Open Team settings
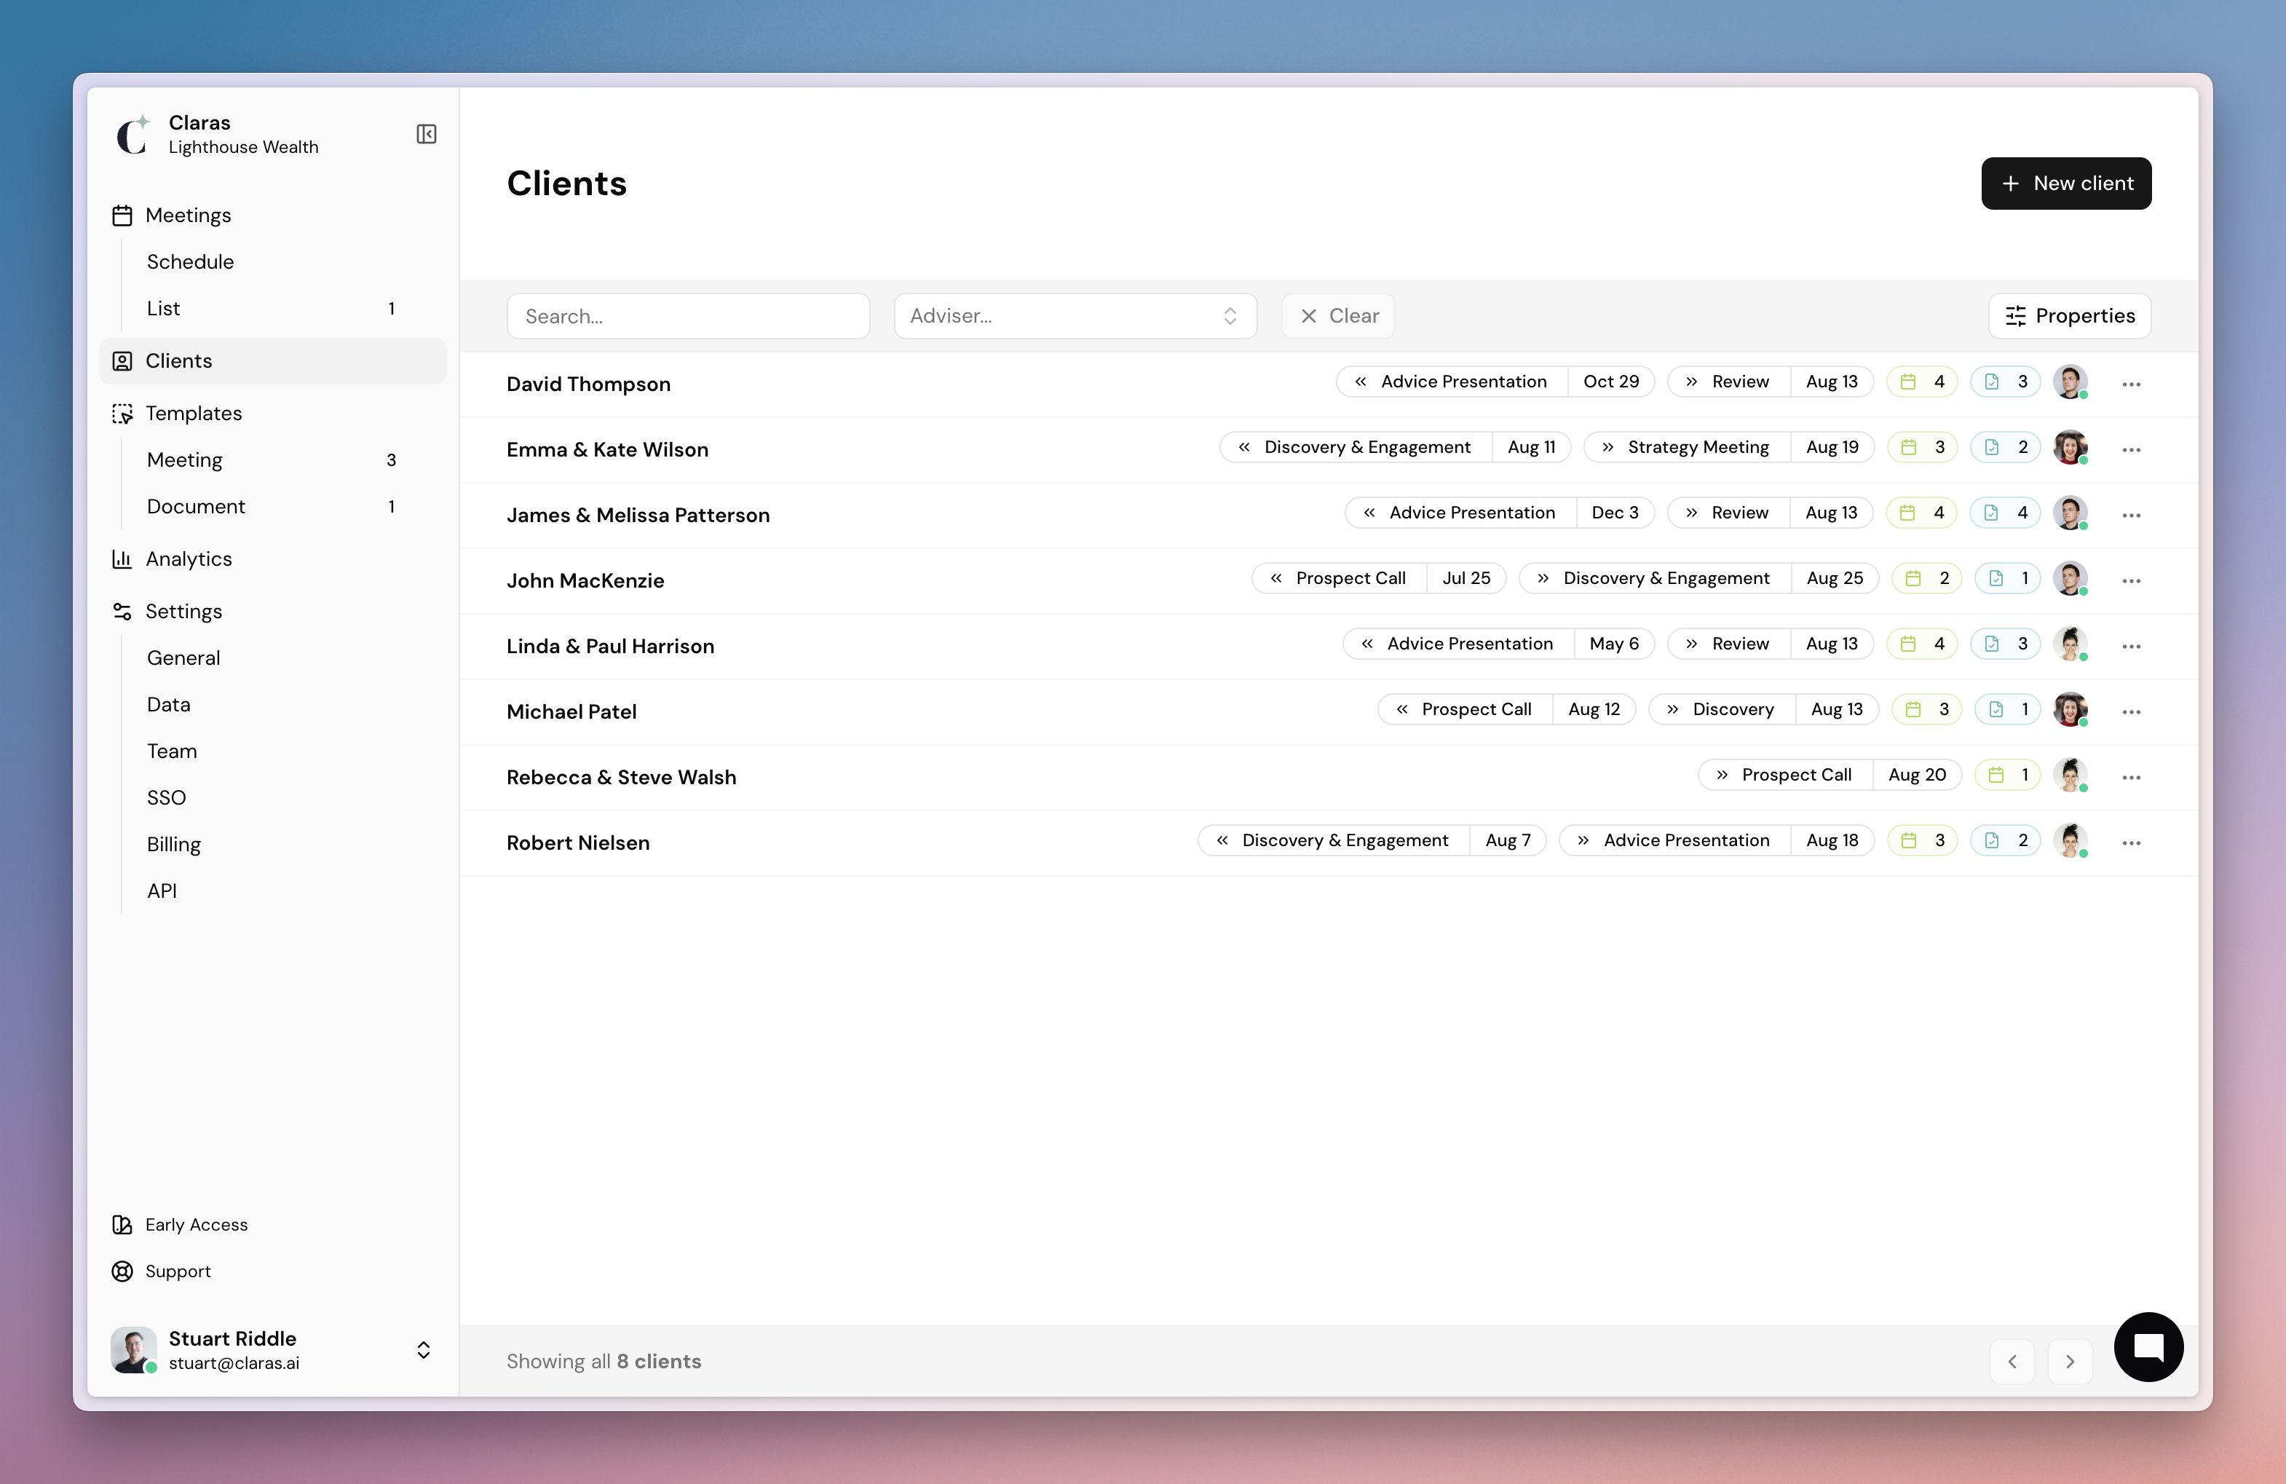This screenshot has width=2286, height=1484. 172,751
